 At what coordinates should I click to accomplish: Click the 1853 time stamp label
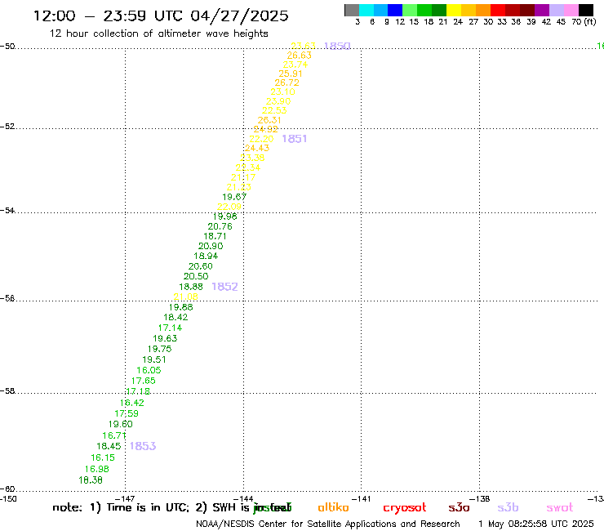[x=143, y=446]
